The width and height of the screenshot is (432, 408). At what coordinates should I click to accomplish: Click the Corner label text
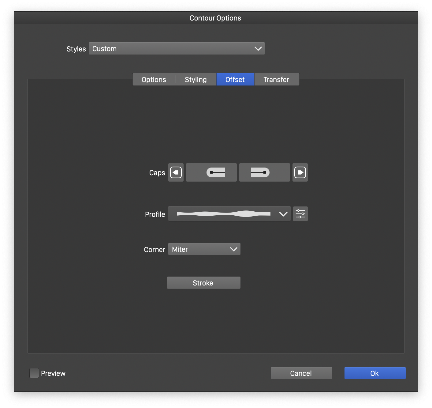click(154, 250)
